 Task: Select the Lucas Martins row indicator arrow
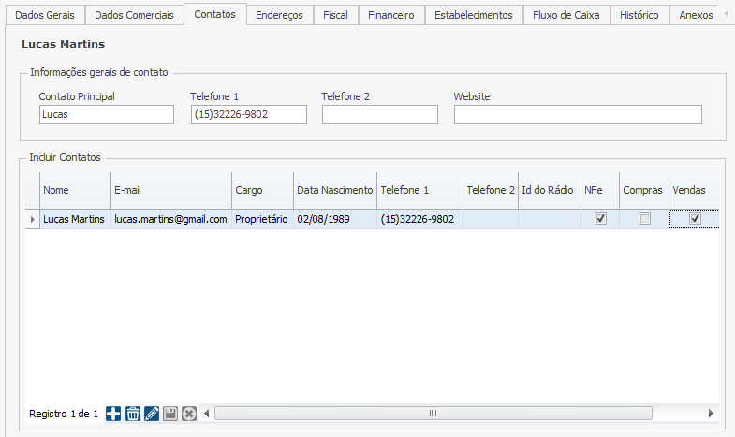pyautogui.click(x=33, y=219)
